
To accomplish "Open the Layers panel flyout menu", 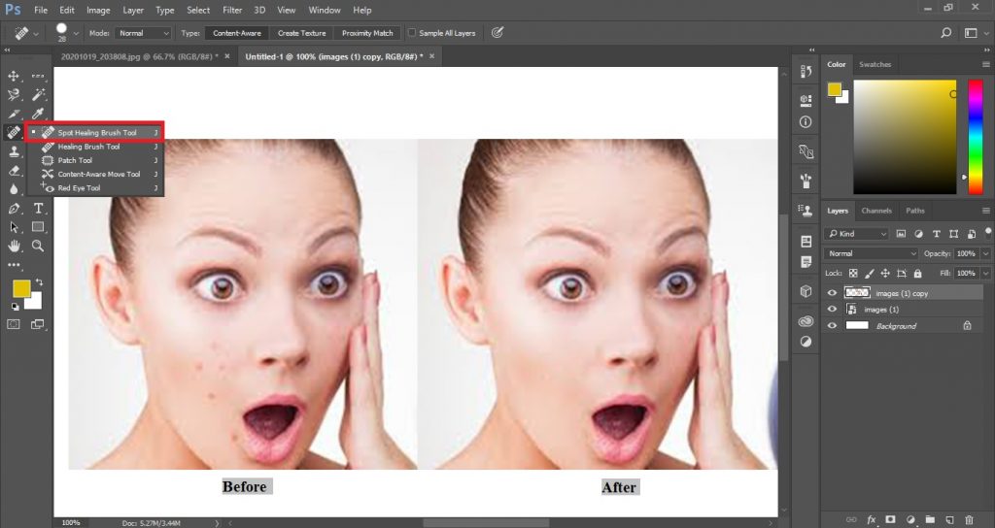I will pyautogui.click(x=985, y=211).
